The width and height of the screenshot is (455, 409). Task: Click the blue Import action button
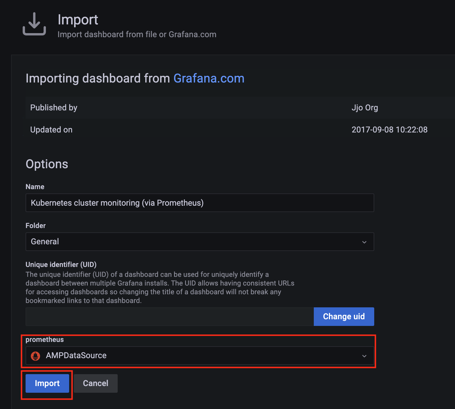[x=47, y=383]
